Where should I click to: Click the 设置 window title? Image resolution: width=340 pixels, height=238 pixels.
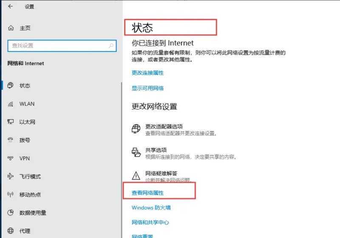[x=29, y=7]
